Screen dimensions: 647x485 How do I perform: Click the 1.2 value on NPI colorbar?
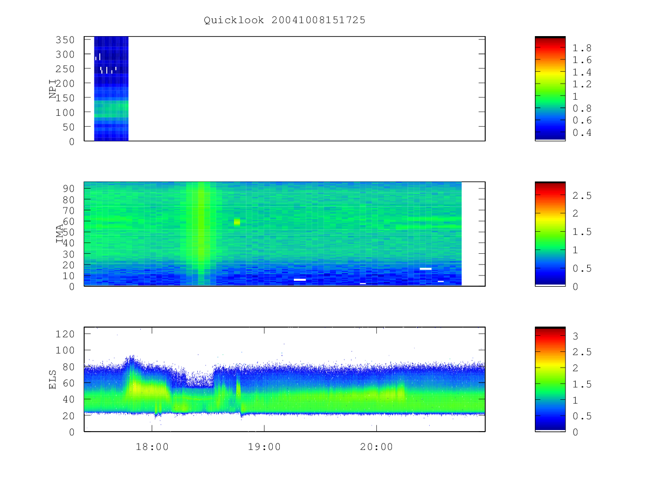(x=582, y=84)
